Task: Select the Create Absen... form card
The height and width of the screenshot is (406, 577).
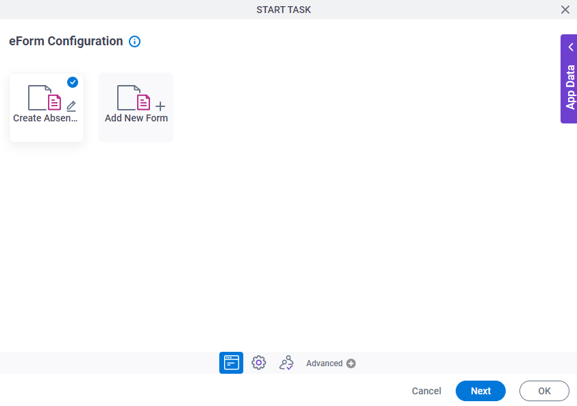Action: tap(47, 107)
